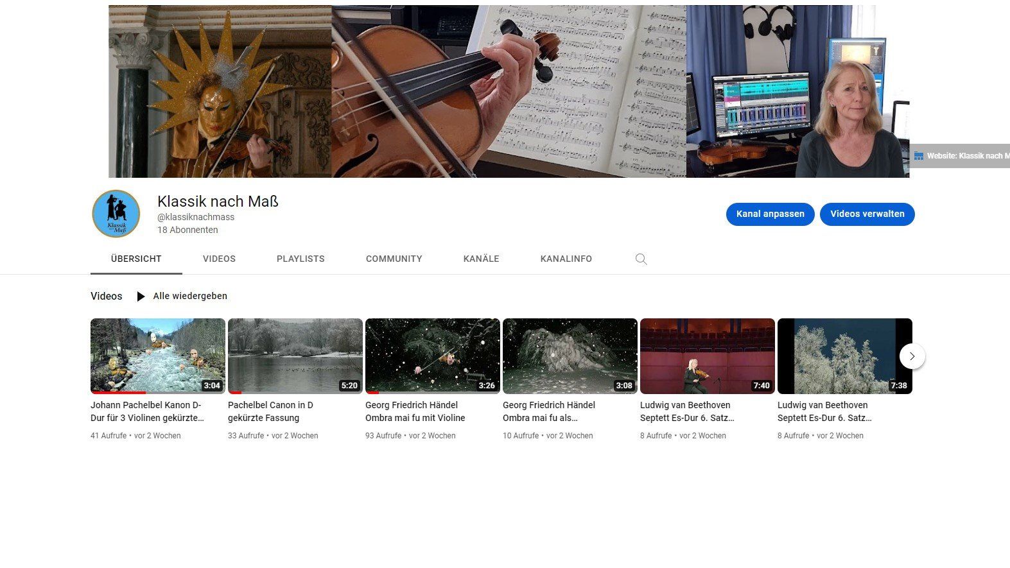Go to the Playlists tab
The width and height of the screenshot is (1010, 568).
click(x=300, y=259)
